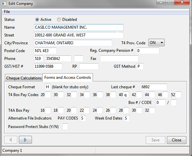Image resolution: width=192 pixels, height=156 pixels.
Task: Click the previous record arrow button
Action: pos(11,140)
